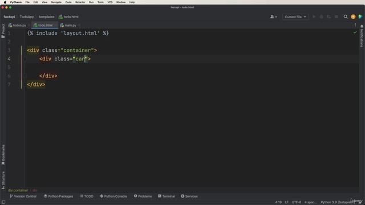Screen dimensions: 365x205
Task: Open the VCS menu
Action: [110, 2]
